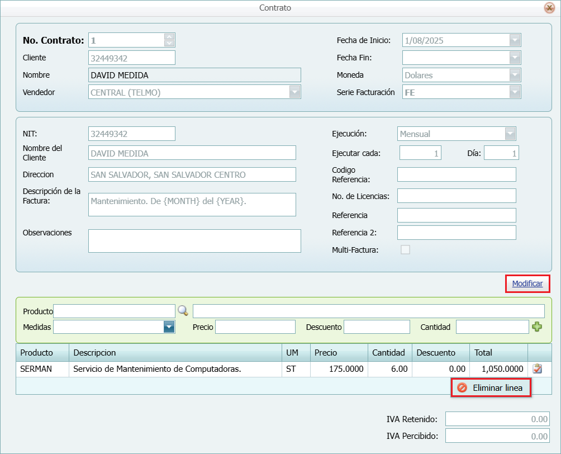Toggle the Multi-Factura checkbox
This screenshot has width=561, height=454.
(405, 250)
